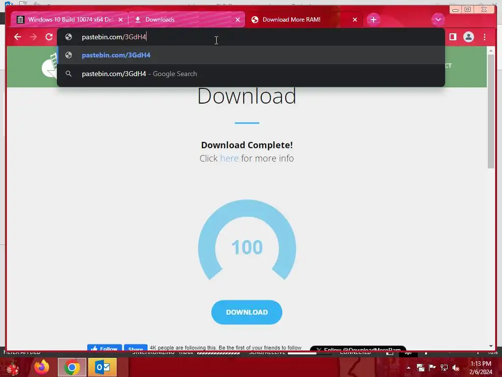The image size is (502, 377).
Task: Open the Chrome profile avatar menu
Action: click(x=468, y=37)
